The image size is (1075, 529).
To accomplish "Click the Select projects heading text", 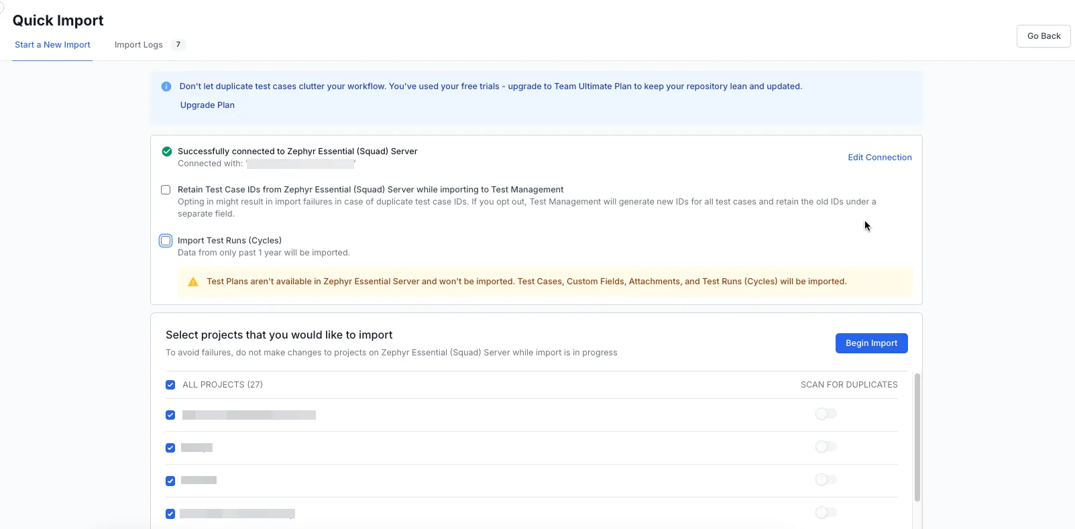I will point(279,335).
